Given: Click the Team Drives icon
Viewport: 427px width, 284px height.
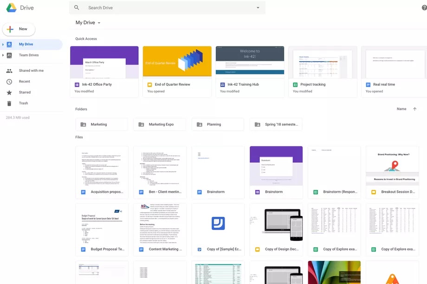Looking at the screenshot, I should [x=9, y=55].
